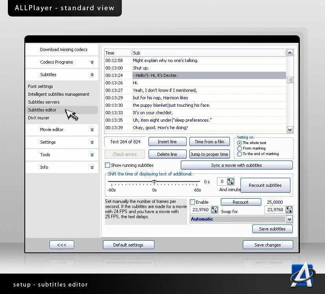The height and width of the screenshot is (294, 325).
Task: Select 'From marking' radio option
Action: [239, 148]
